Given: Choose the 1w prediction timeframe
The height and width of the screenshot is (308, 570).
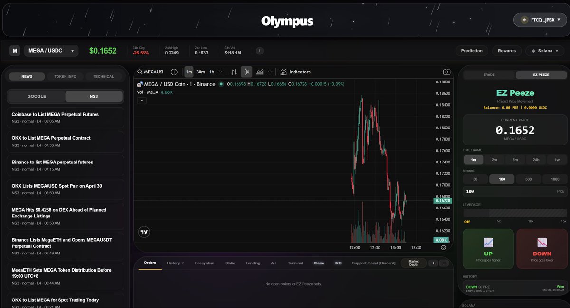Looking at the screenshot, I should (x=557, y=160).
